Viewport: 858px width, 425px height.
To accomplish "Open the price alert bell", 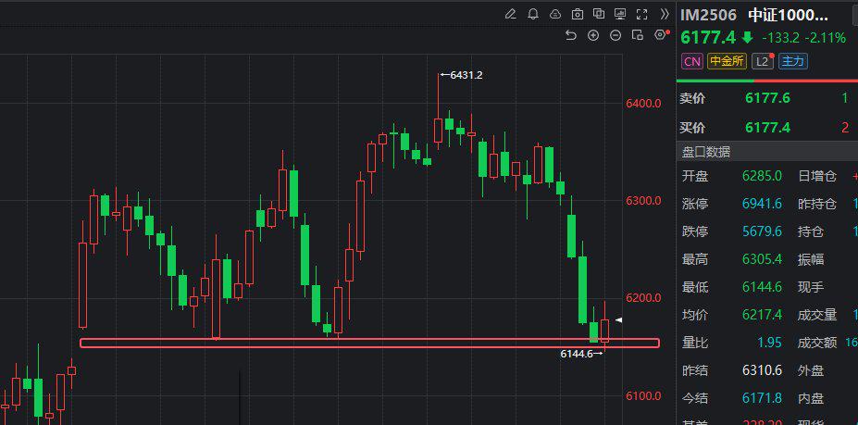I will tap(533, 14).
